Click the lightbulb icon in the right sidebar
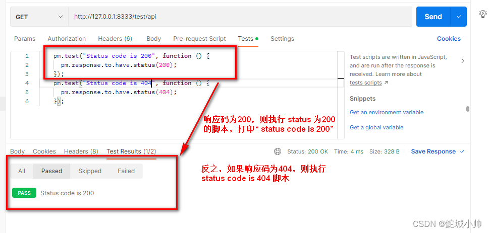The height and width of the screenshot is (233, 489). tap(483, 14)
